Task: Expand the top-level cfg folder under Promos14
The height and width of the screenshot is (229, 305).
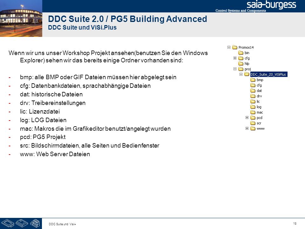Action: pos(235,58)
